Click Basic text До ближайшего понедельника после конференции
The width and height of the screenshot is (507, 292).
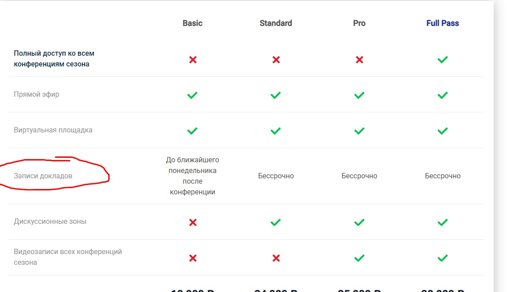click(192, 176)
